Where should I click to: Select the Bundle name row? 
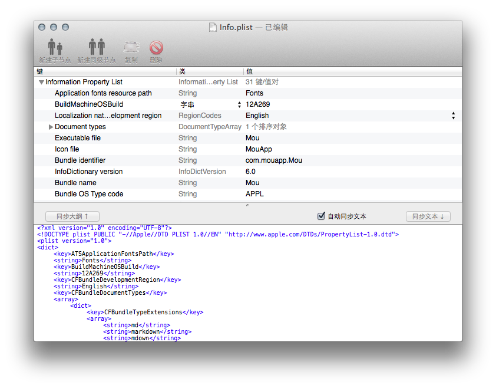coord(248,183)
